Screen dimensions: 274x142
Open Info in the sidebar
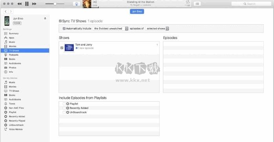pyautogui.click(x=11, y=72)
